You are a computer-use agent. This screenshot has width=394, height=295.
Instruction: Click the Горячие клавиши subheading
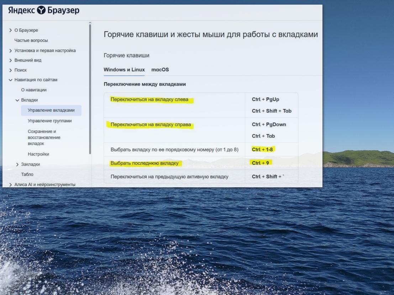126,55
